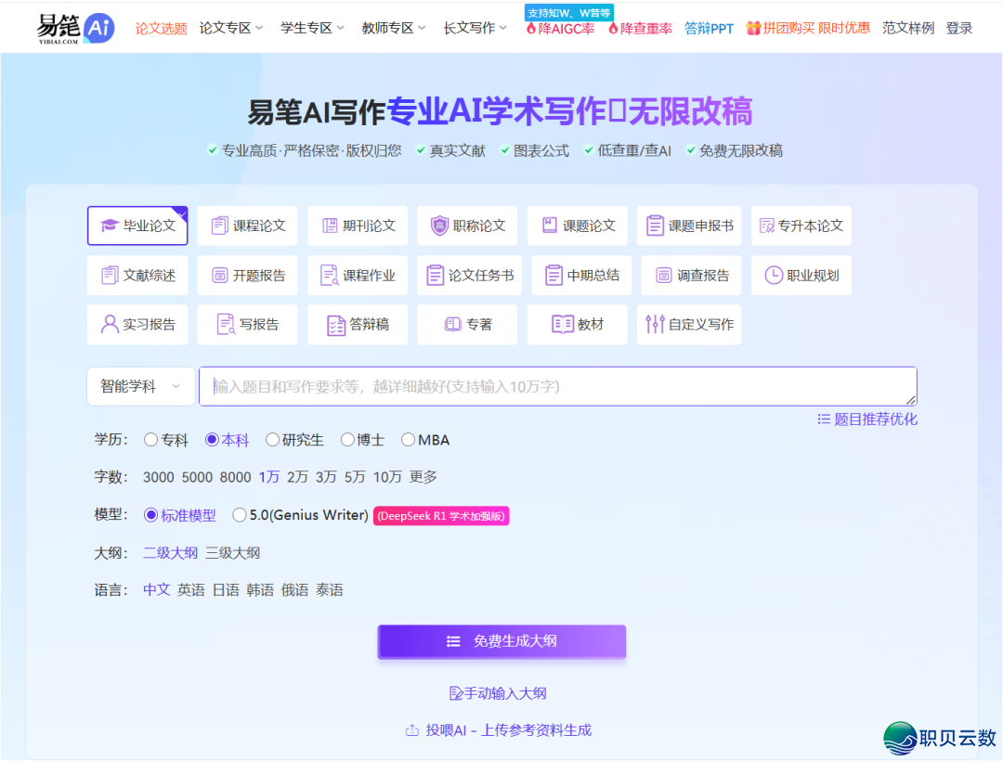Click the 课程作业 search-document icon
Screen dimensions: 1003x761
coord(330,276)
